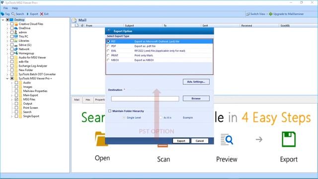Click the Cancel button in dialog

tap(200, 141)
